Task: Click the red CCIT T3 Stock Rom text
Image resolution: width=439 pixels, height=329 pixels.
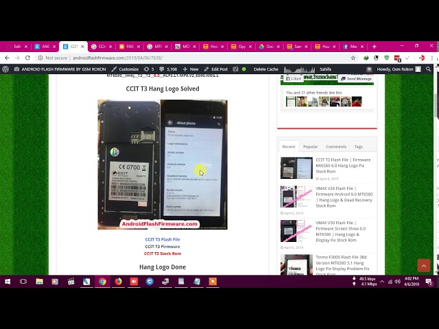Action: click(x=163, y=254)
